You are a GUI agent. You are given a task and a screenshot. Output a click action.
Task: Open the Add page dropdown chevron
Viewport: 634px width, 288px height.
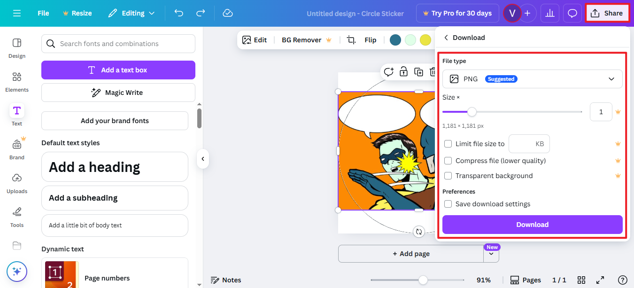click(x=491, y=253)
